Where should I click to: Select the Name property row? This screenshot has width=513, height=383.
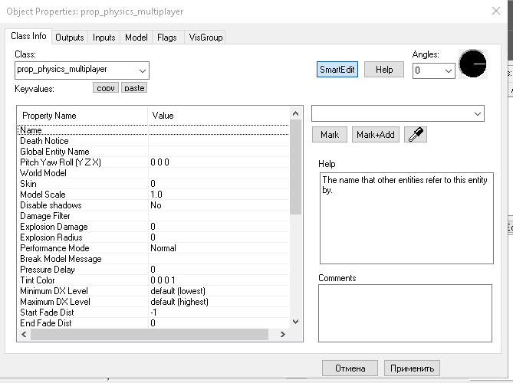click(x=153, y=130)
